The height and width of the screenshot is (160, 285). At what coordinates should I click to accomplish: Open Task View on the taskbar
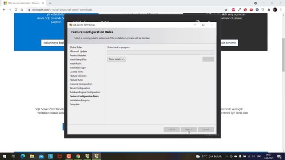[13, 156]
